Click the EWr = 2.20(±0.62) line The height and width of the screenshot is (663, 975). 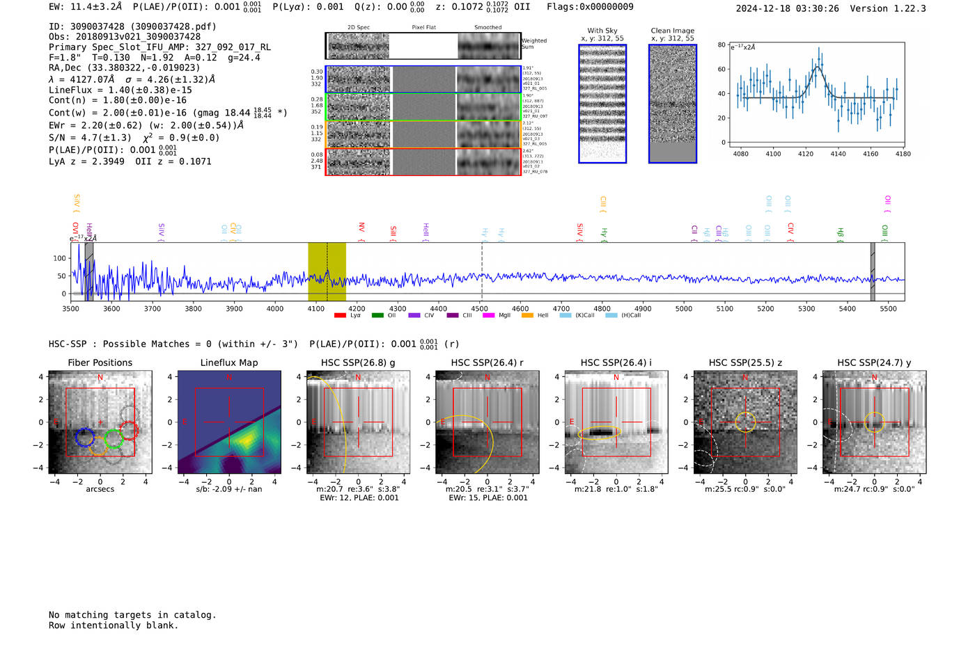(146, 125)
